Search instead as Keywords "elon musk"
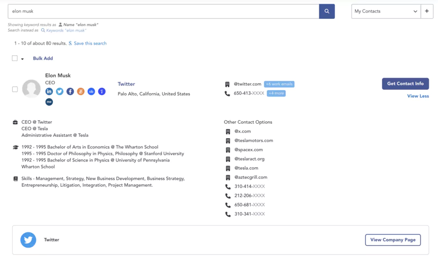The width and height of the screenshot is (438, 259). (x=66, y=31)
